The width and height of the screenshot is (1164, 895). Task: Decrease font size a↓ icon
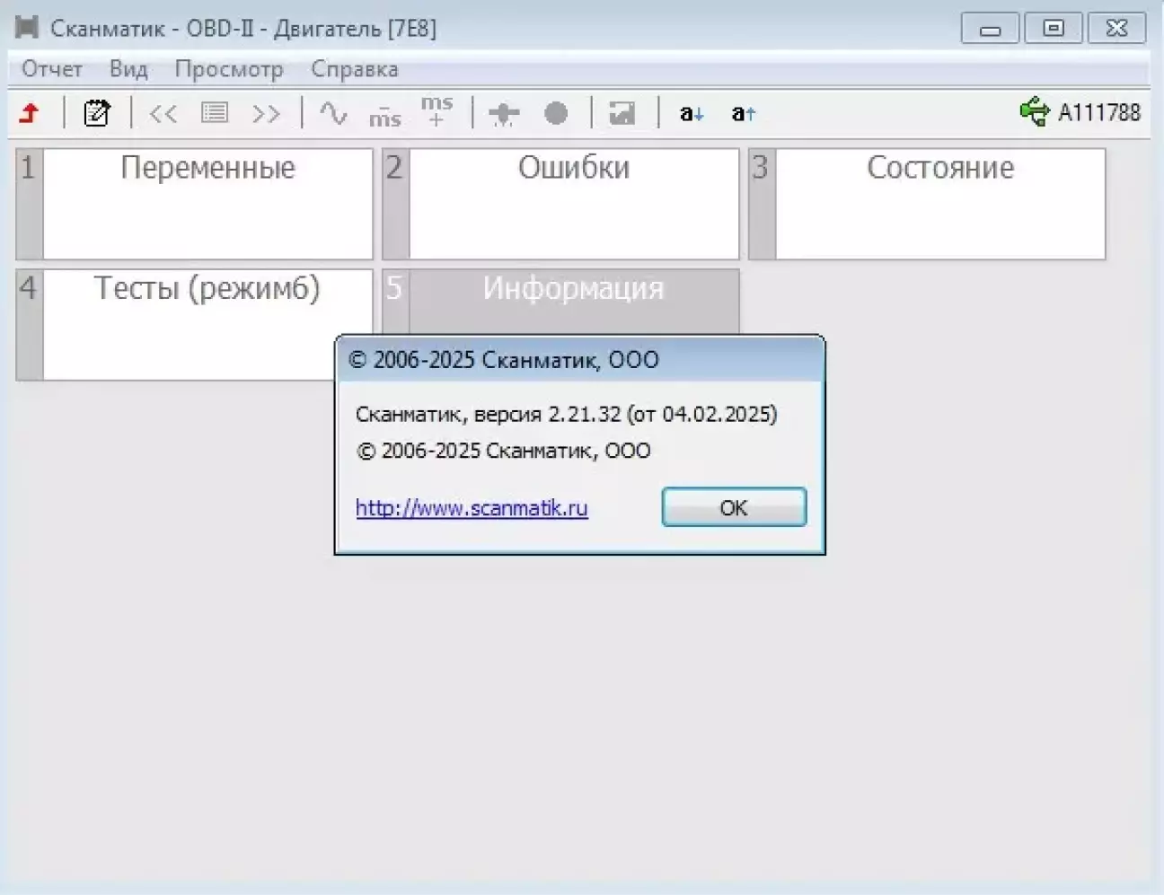(x=692, y=113)
